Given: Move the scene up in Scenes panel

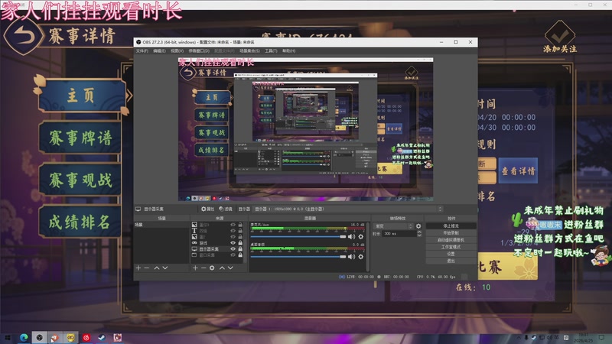Looking at the screenshot, I should point(157,268).
